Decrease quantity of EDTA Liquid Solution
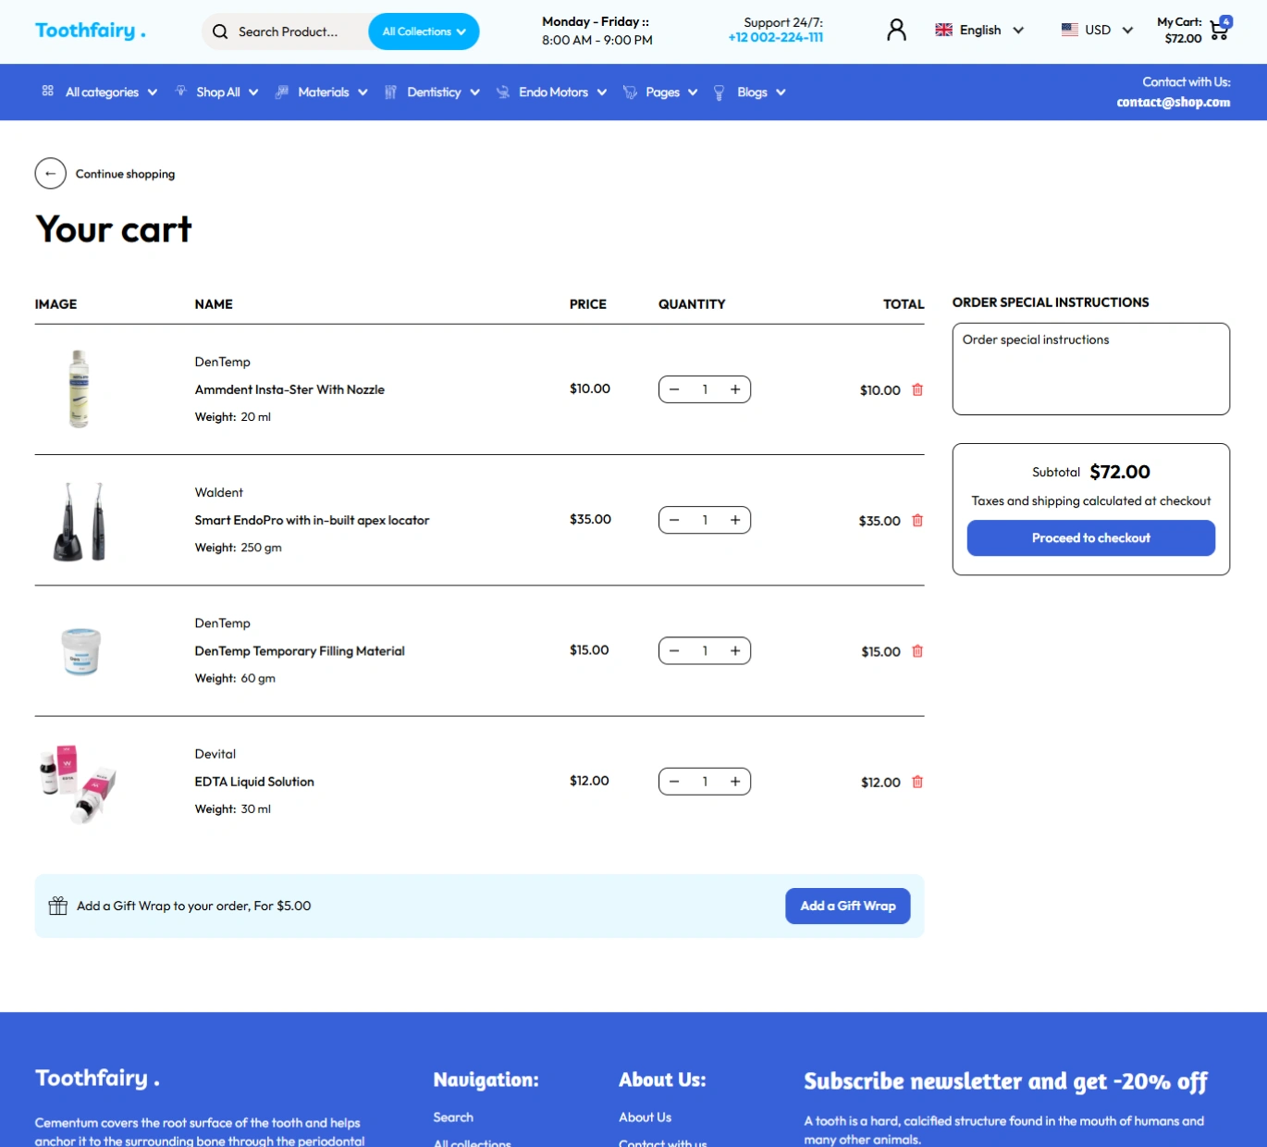1267x1147 pixels. [x=674, y=782]
